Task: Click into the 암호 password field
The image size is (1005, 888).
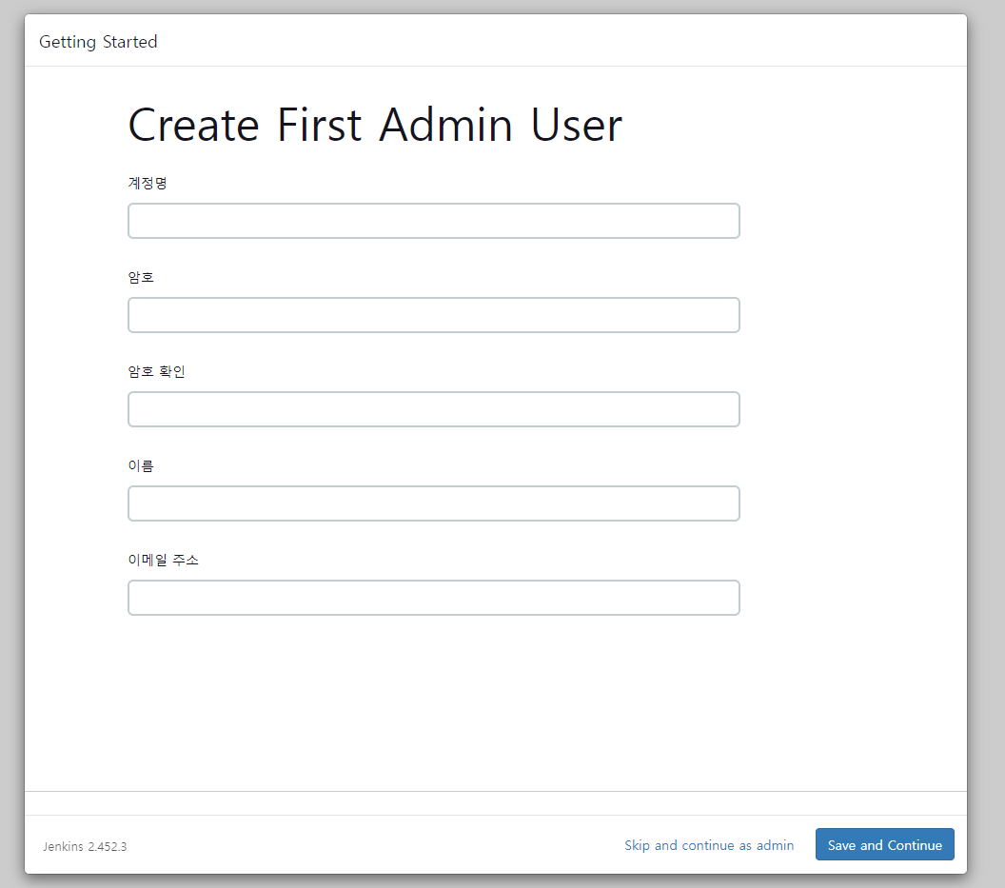Action: click(433, 315)
